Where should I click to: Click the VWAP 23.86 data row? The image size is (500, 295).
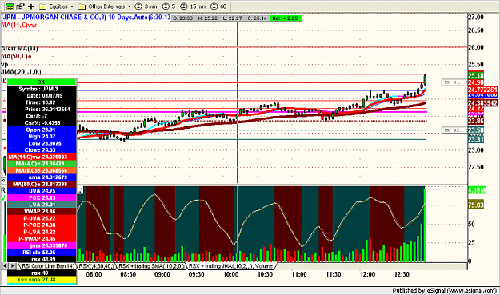(x=42, y=211)
